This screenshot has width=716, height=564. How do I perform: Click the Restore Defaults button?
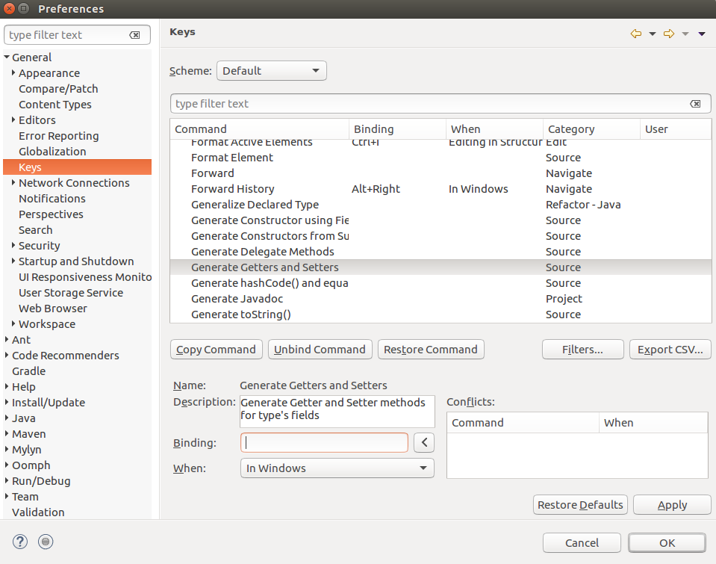click(x=580, y=504)
